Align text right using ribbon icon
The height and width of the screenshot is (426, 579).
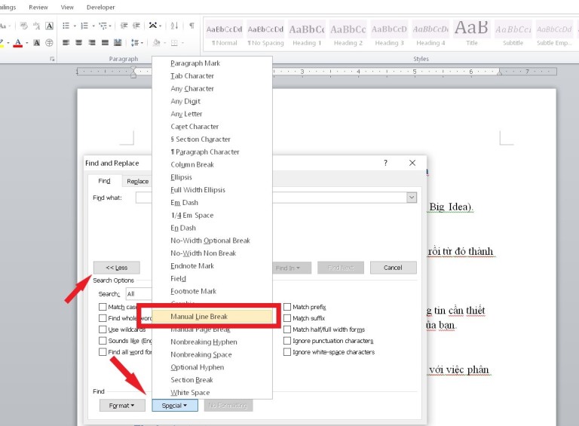[x=92, y=43]
